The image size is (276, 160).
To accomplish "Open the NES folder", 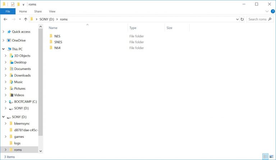I will click(57, 36).
